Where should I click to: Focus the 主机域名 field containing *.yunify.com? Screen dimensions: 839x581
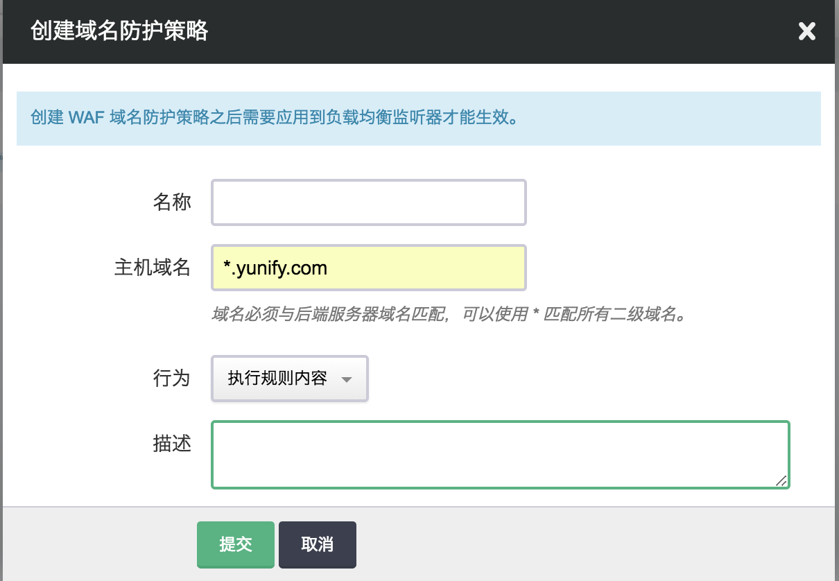(368, 268)
